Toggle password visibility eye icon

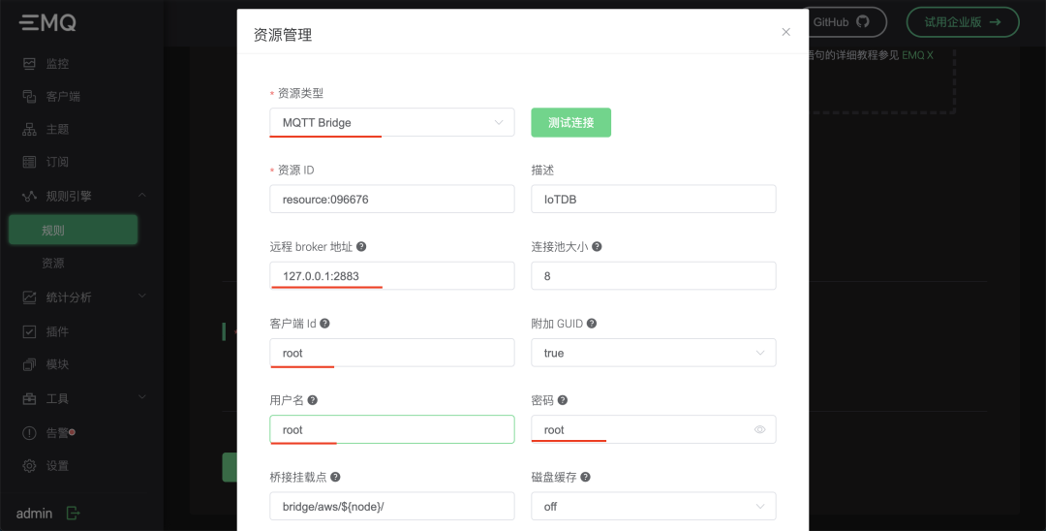(x=760, y=429)
